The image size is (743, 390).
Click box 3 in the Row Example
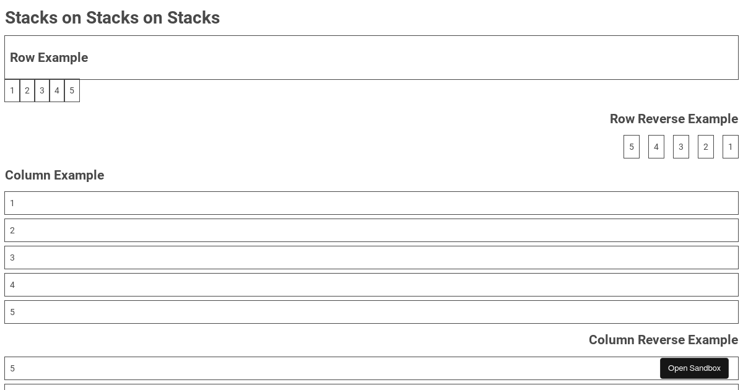tap(42, 90)
